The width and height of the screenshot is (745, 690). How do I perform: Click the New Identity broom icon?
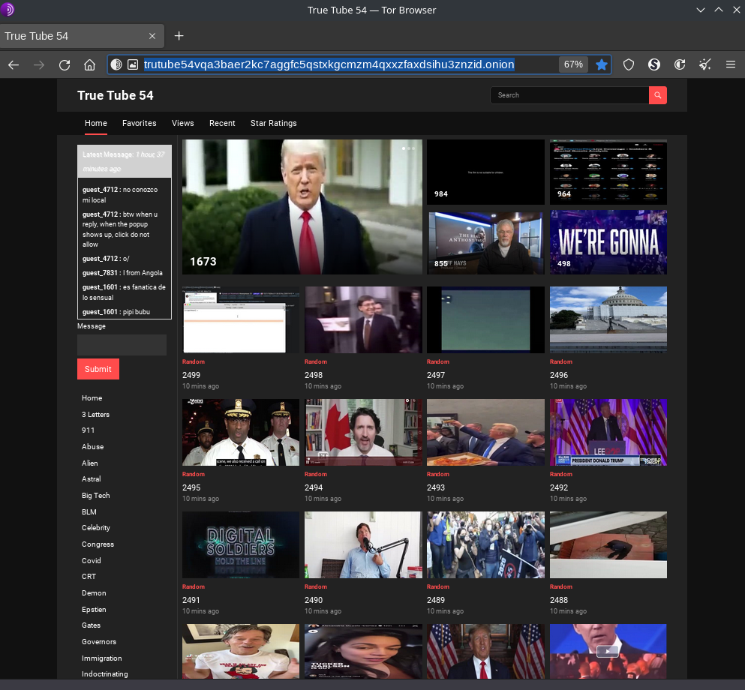click(705, 64)
